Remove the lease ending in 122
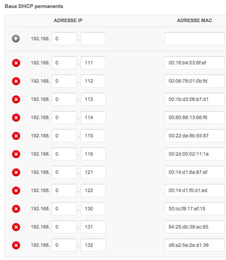Screen dimensions: 226x260 pyautogui.click(x=16, y=190)
